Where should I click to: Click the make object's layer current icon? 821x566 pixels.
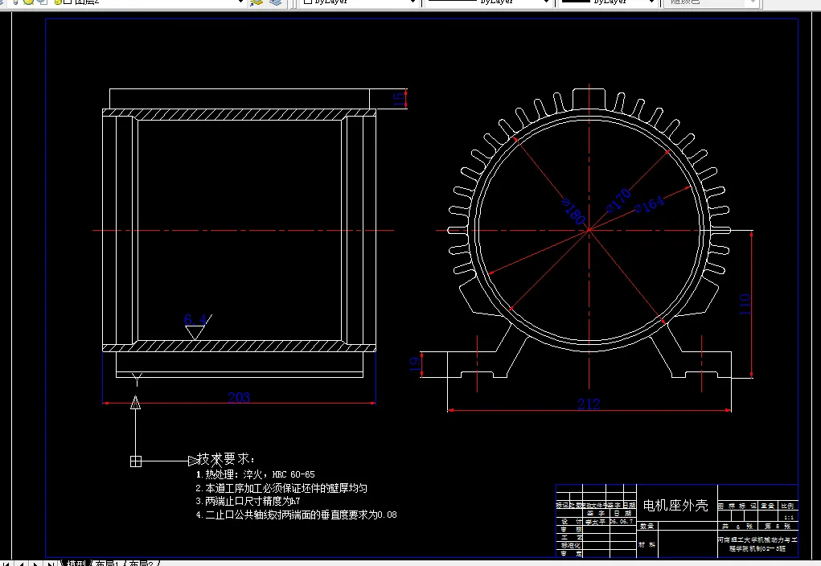tap(257, 2)
